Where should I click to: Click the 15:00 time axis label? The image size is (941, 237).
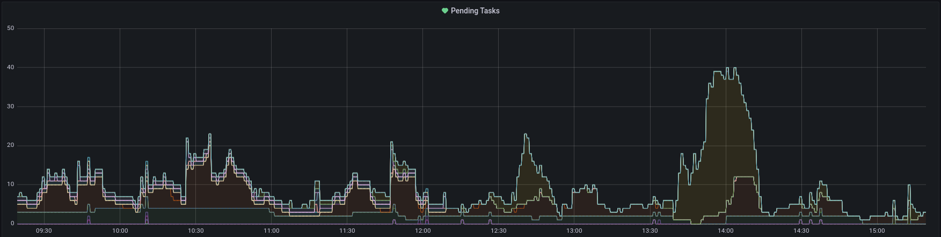[x=877, y=231]
